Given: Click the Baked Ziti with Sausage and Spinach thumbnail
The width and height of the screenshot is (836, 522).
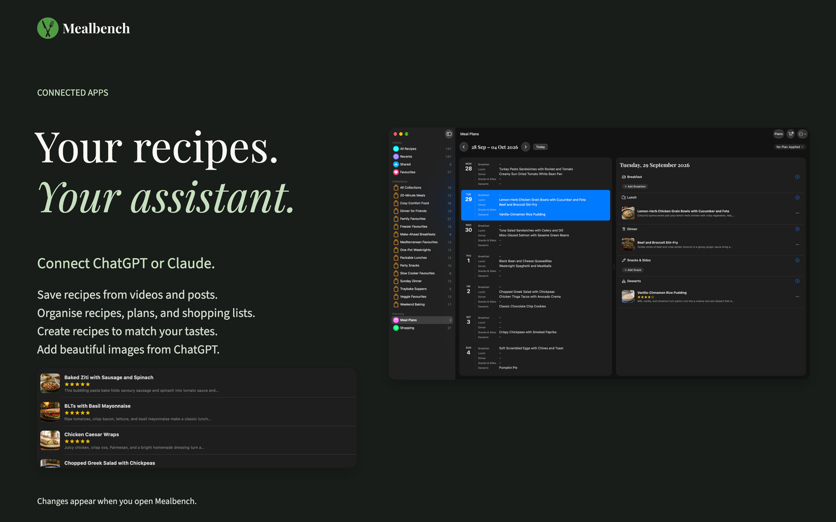Looking at the screenshot, I should 50,383.
